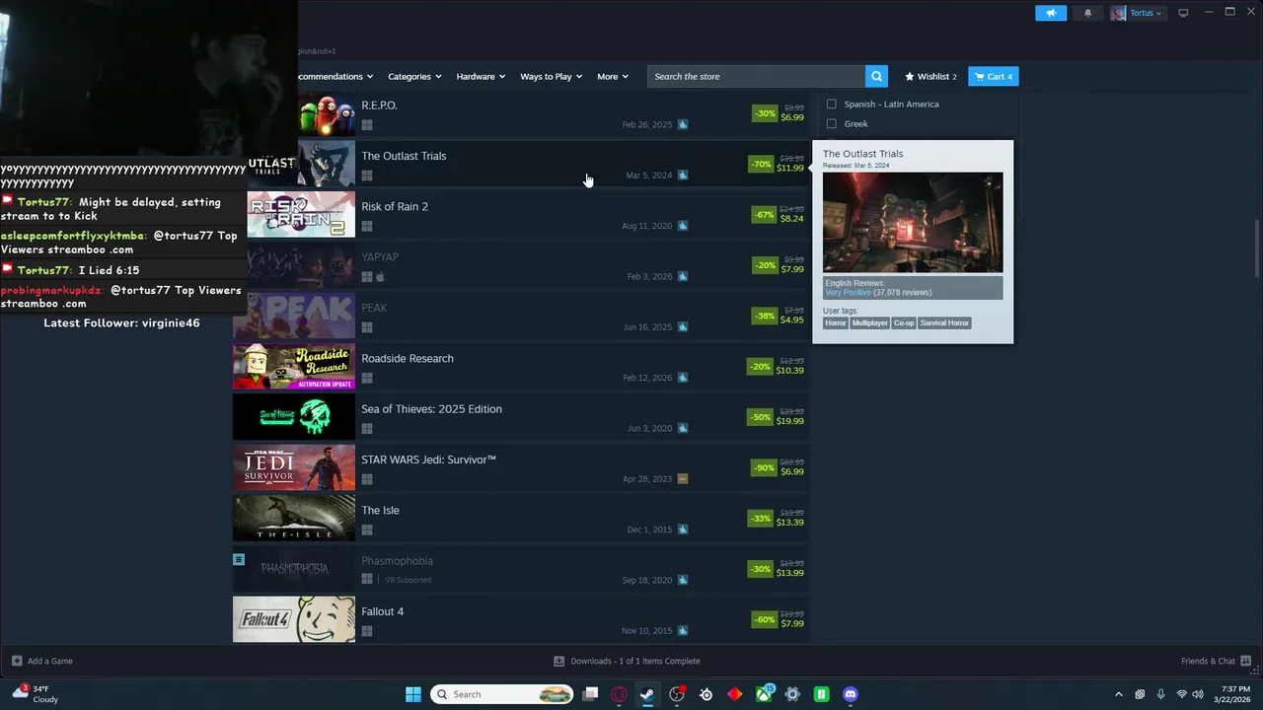Click the R.E.P.O. game title

tap(380, 105)
